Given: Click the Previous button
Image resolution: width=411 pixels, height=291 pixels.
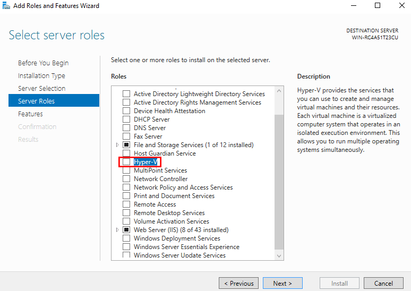Looking at the screenshot, I should 238,283.
